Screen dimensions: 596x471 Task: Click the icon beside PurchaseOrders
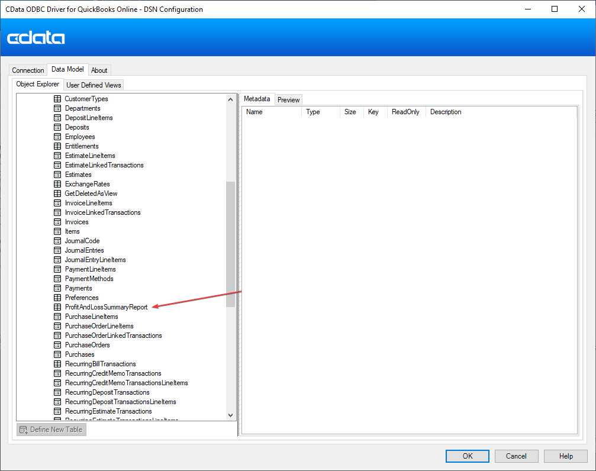57,345
